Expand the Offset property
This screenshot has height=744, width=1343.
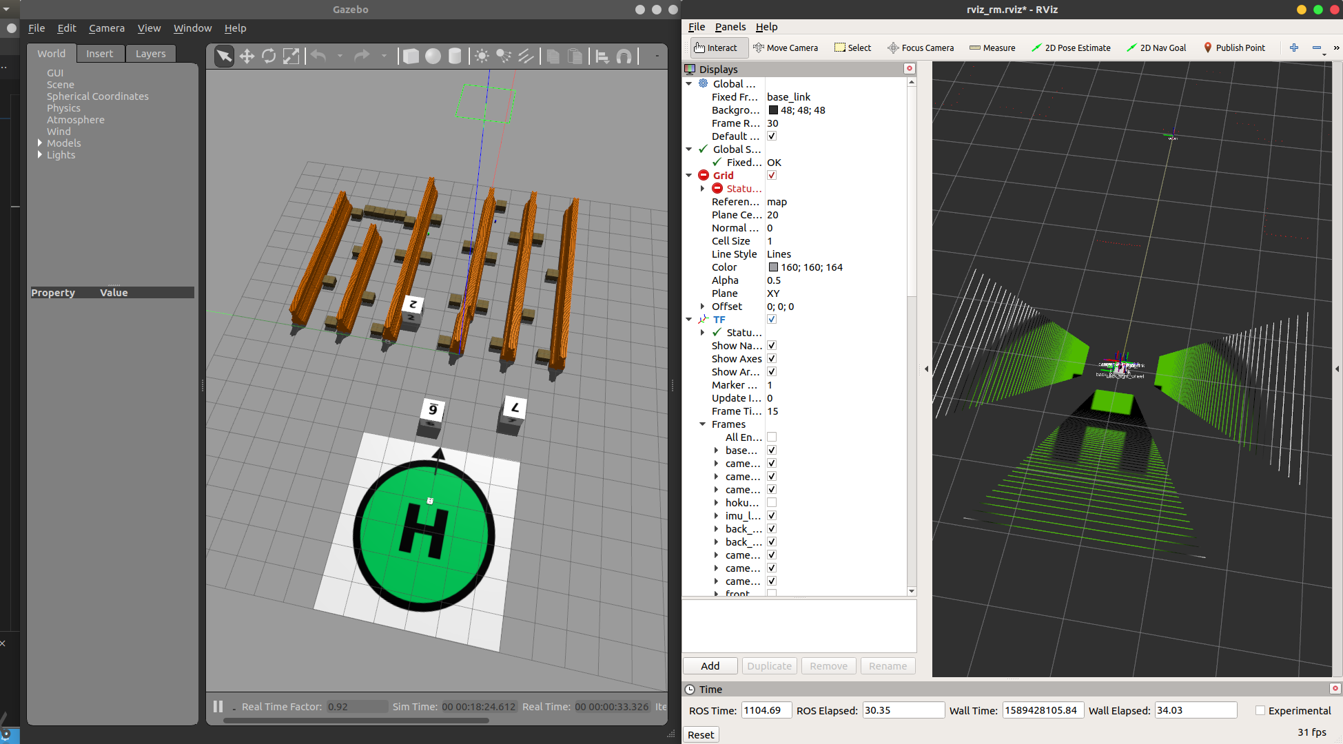click(x=702, y=307)
